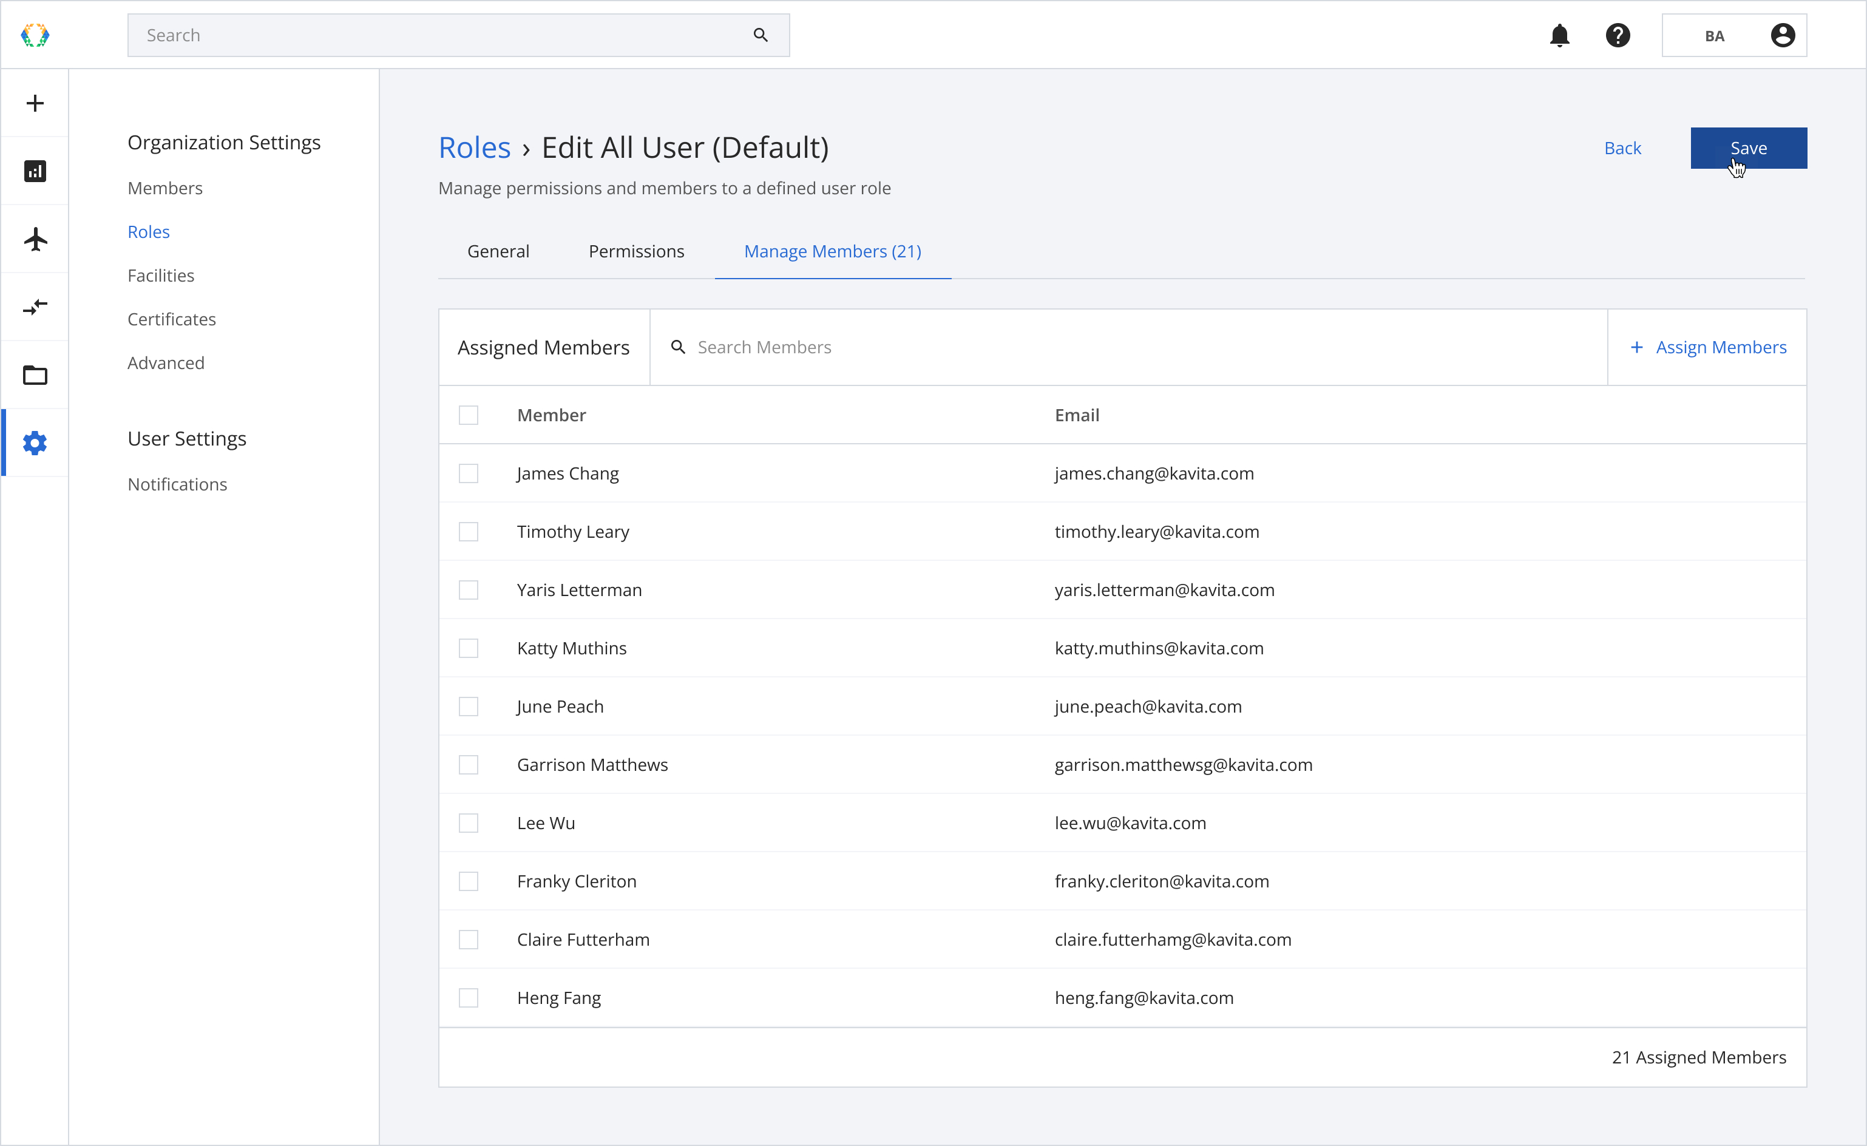Check the box for June Peach
This screenshot has height=1146, width=1867.
[468, 707]
